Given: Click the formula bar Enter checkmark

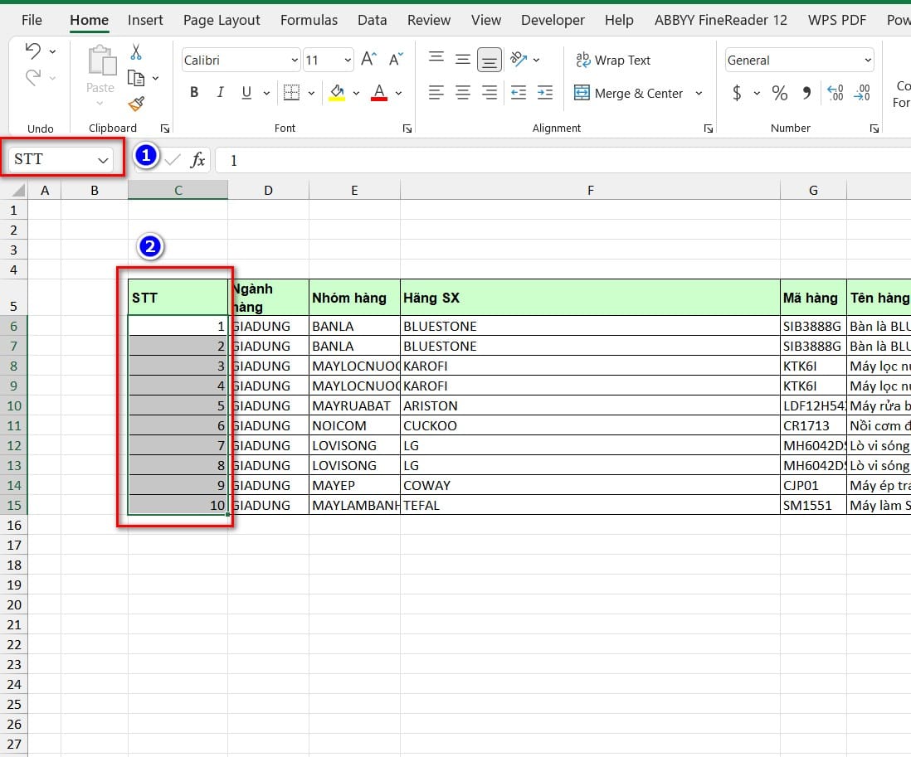Looking at the screenshot, I should pyautogui.click(x=173, y=160).
